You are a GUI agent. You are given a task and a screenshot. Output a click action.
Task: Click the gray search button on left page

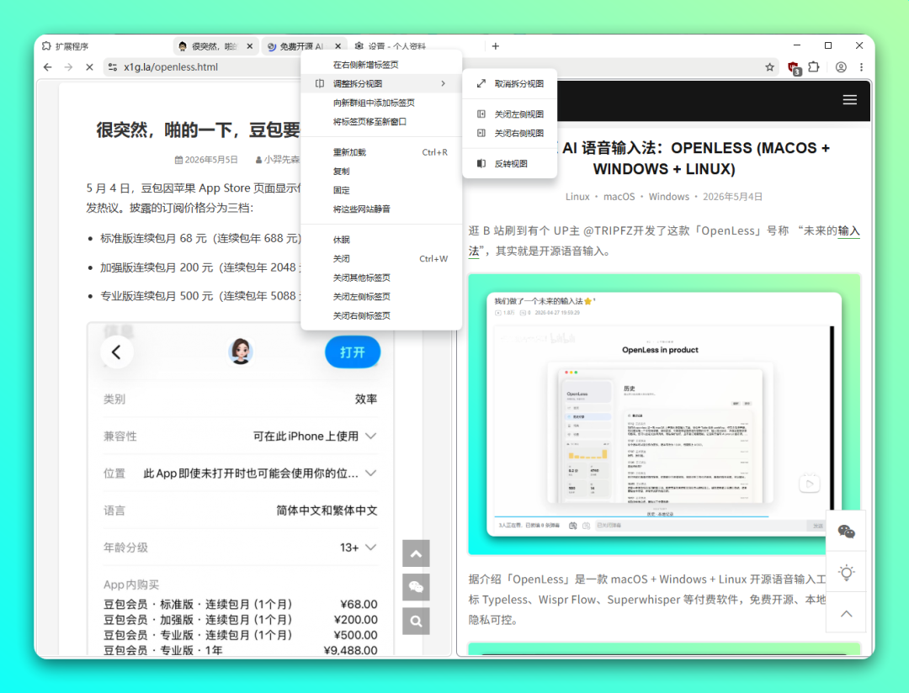[417, 622]
